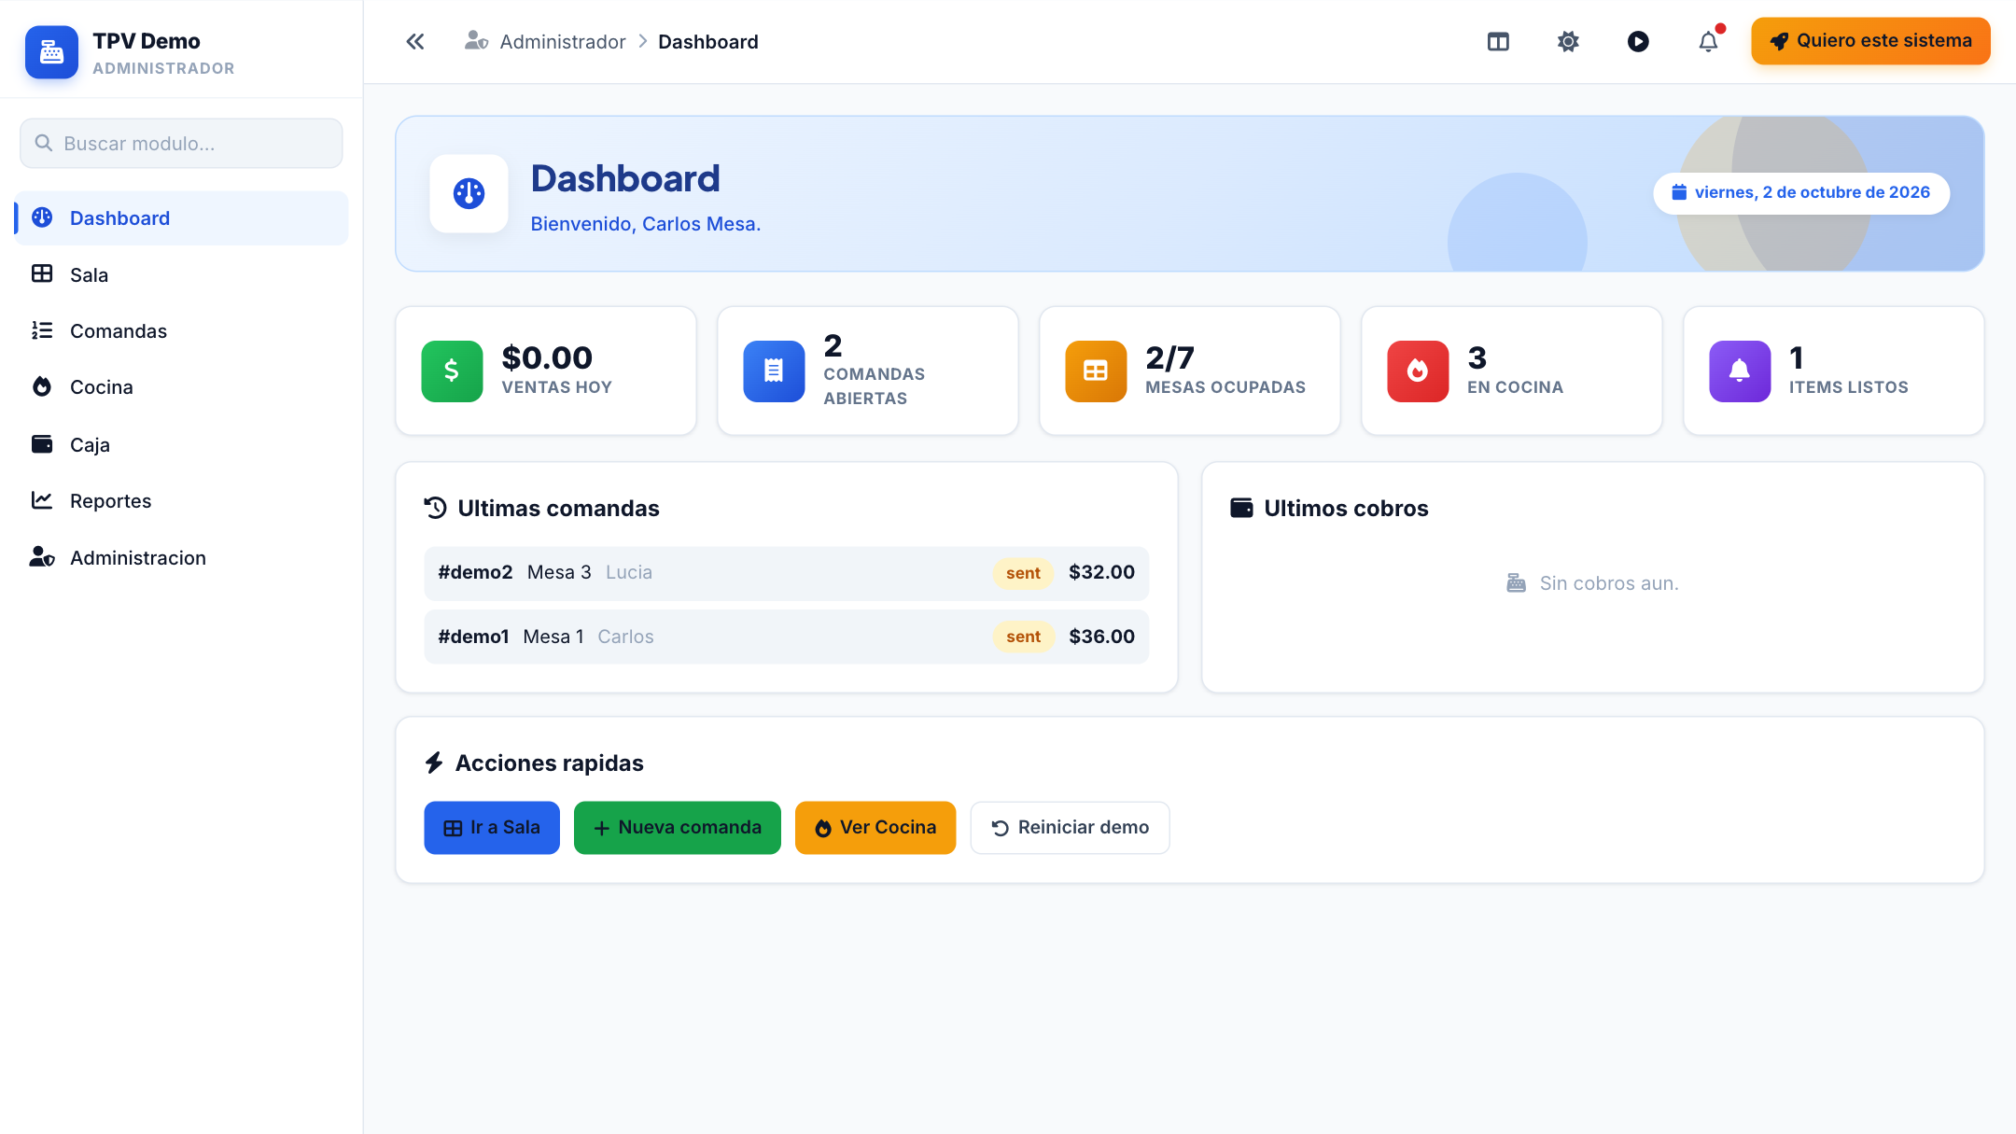Collapse the sidebar with double-chevron icon
Viewport: 2016px width, 1134px height.
pyautogui.click(x=415, y=42)
